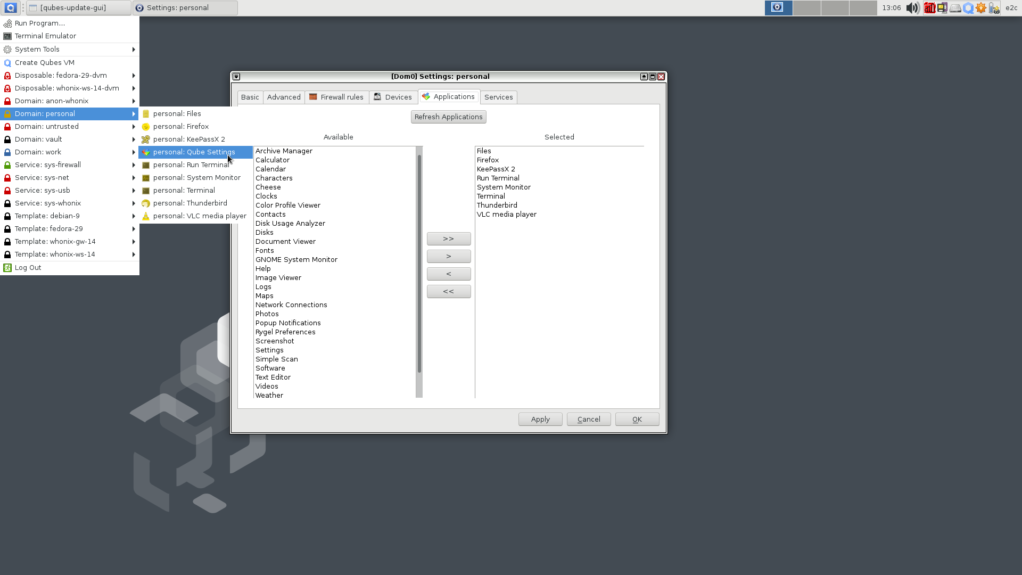The width and height of the screenshot is (1022, 575).
Task: Switch to the Services tab
Action: tap(498, 97)
